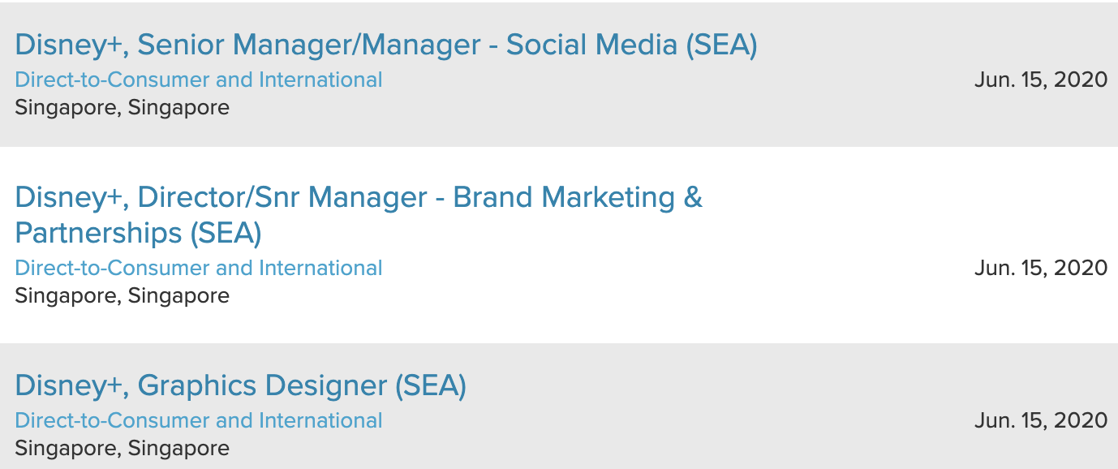Image resolution: width=1118 pixels, height=469 pixels.
Task: Click Singapore location of Graphics Designer job
Action: [x=122, y=449]
